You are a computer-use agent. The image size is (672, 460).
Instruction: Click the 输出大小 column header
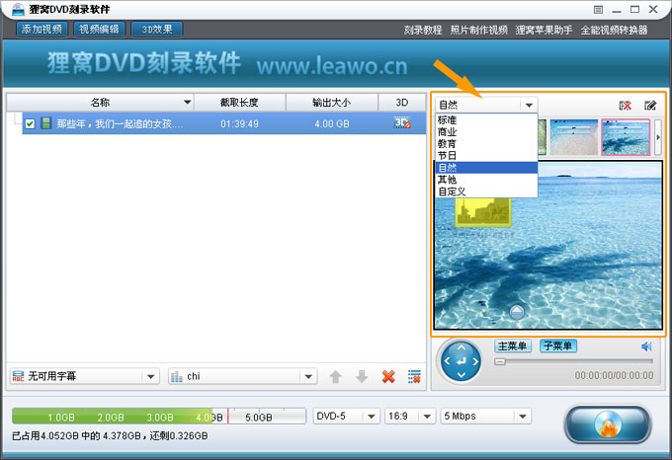pos(332,103)
